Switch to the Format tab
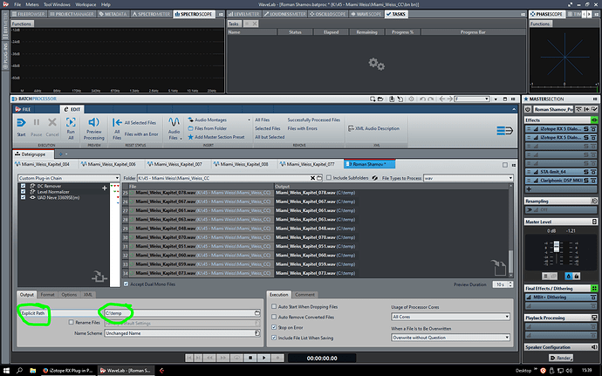Image resolution: width=602 pixels, height=376 pixels. pos(47,295)
